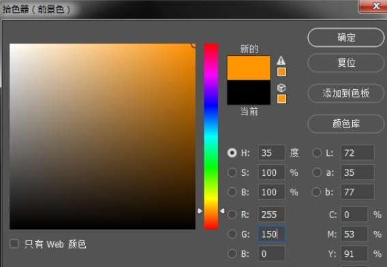Click the not-web-safe cube icon
Image resolution: width=387 pixels, height=267 pixels.
tap(281, 88)
